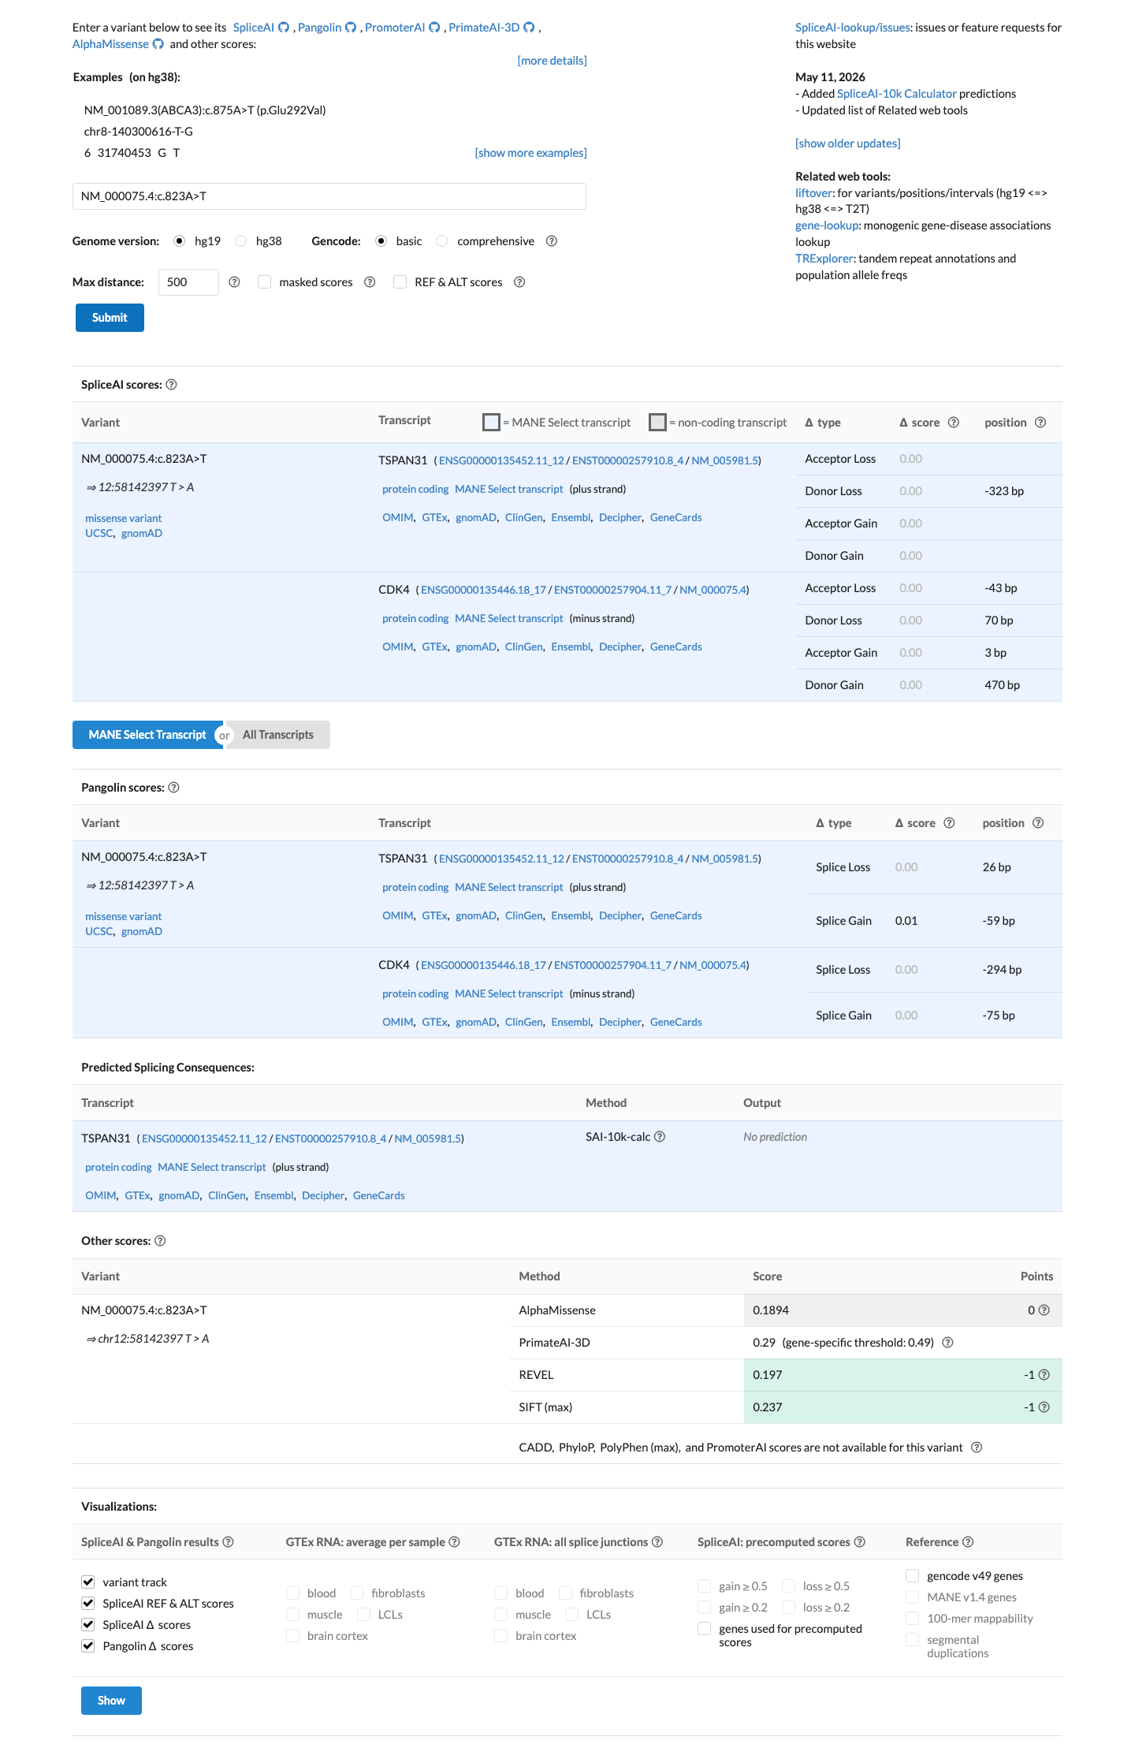Image resolution: width=1146 pixels, height=1759 pixels.
Task: Click help icon beside Pangolin position column
Action: (x=1038, y=823)
